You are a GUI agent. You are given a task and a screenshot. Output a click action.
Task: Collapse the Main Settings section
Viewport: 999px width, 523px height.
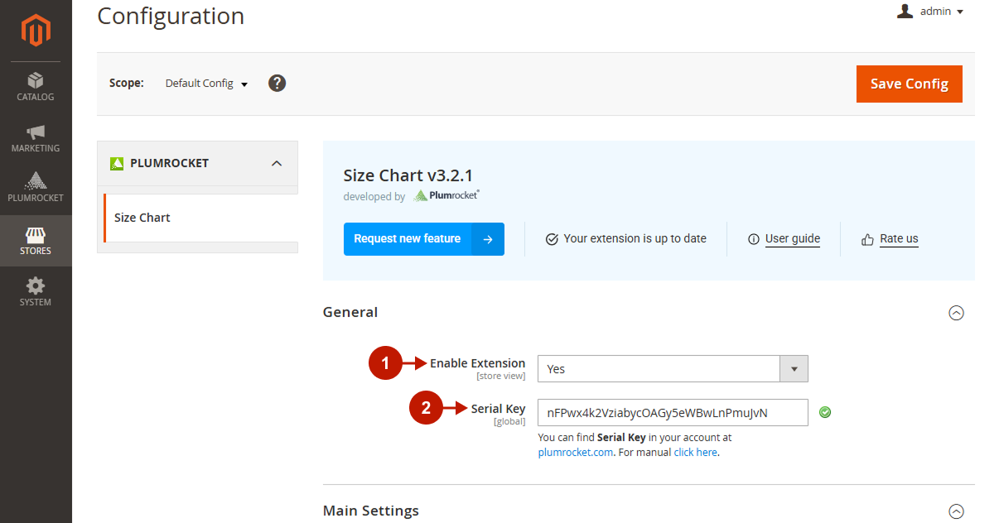(956, 511)
